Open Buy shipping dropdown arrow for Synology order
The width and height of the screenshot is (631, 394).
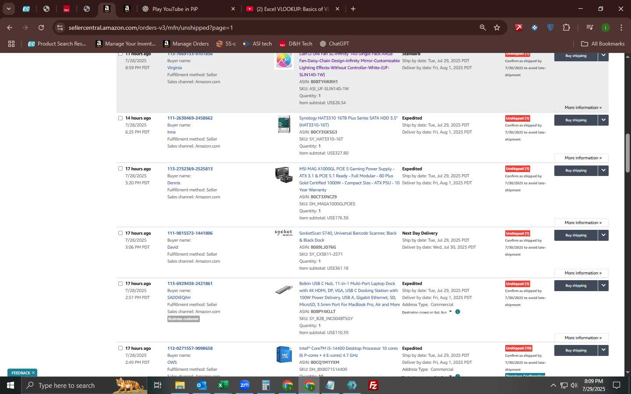coord(603,120)
